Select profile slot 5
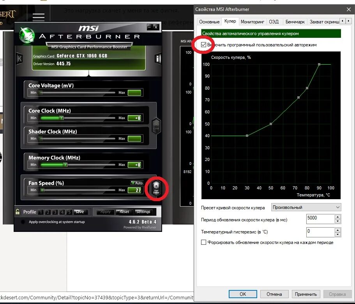Viewport: 355px width, 304px height. 69,212
